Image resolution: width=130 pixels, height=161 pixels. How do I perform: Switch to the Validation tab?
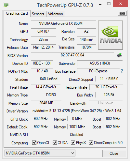tap(55, 14)
